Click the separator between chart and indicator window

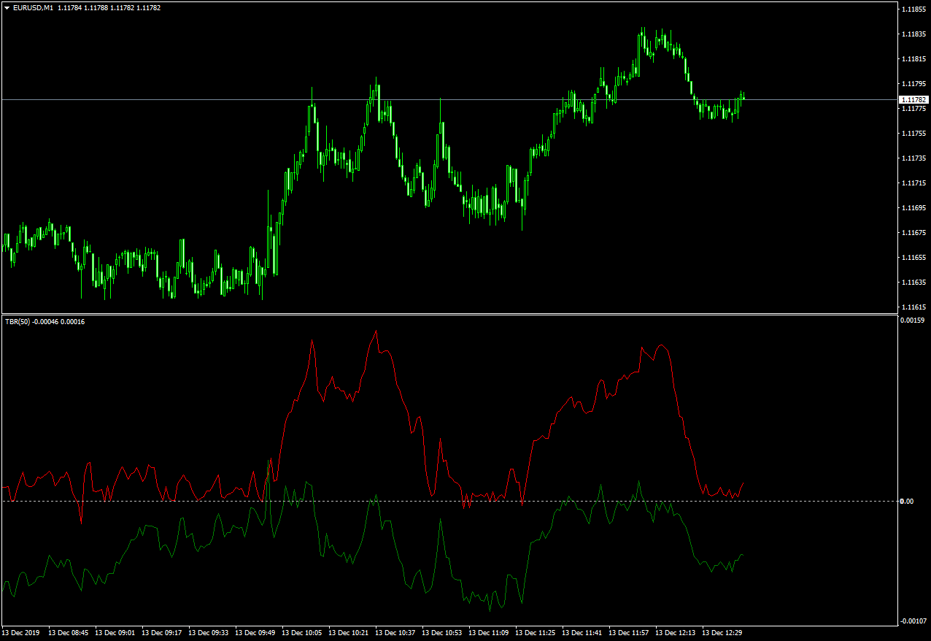point(449,314)
